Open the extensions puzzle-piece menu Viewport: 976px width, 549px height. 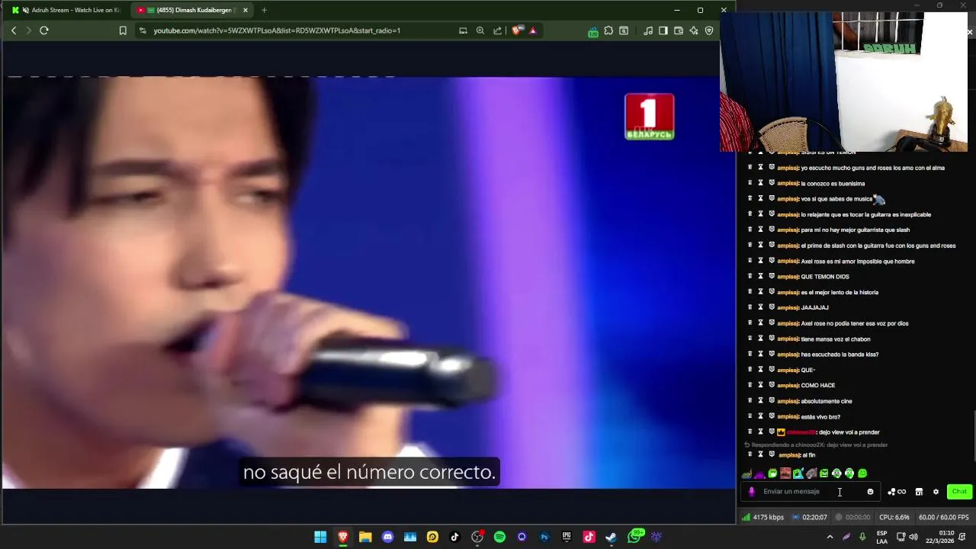tap(608, 30)
